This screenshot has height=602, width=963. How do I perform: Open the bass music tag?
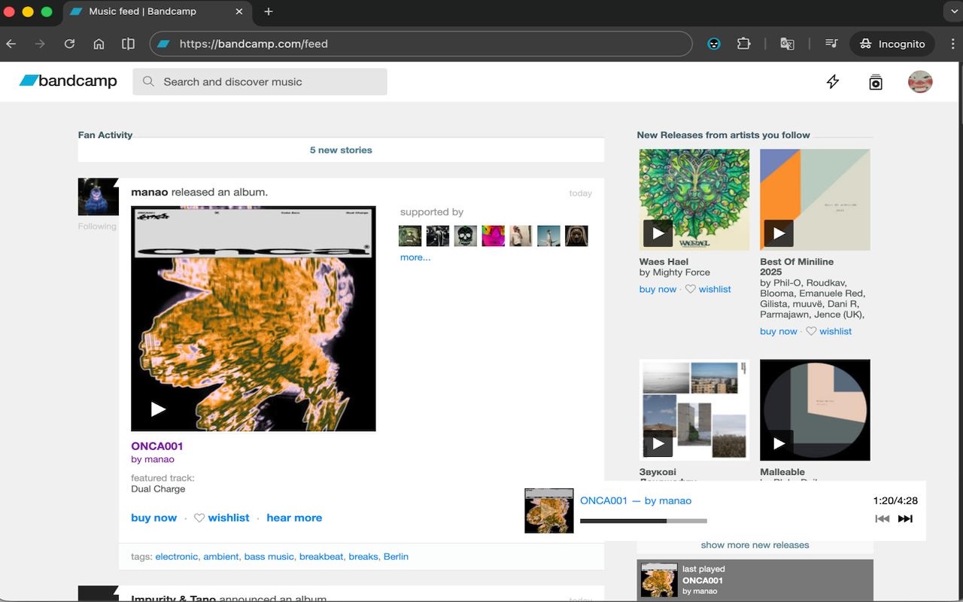pyautogui.click(x=269, y=557)
